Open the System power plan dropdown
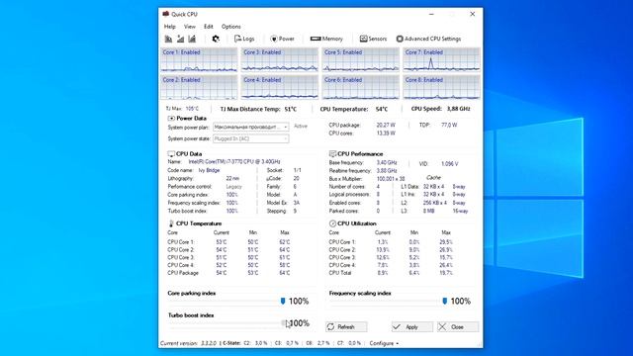Image resolution: width=633 pixels, height=356 pixels. (x=250, y=128)
